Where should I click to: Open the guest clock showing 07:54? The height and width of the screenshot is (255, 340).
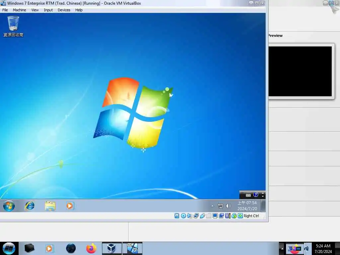click(247, 206)
